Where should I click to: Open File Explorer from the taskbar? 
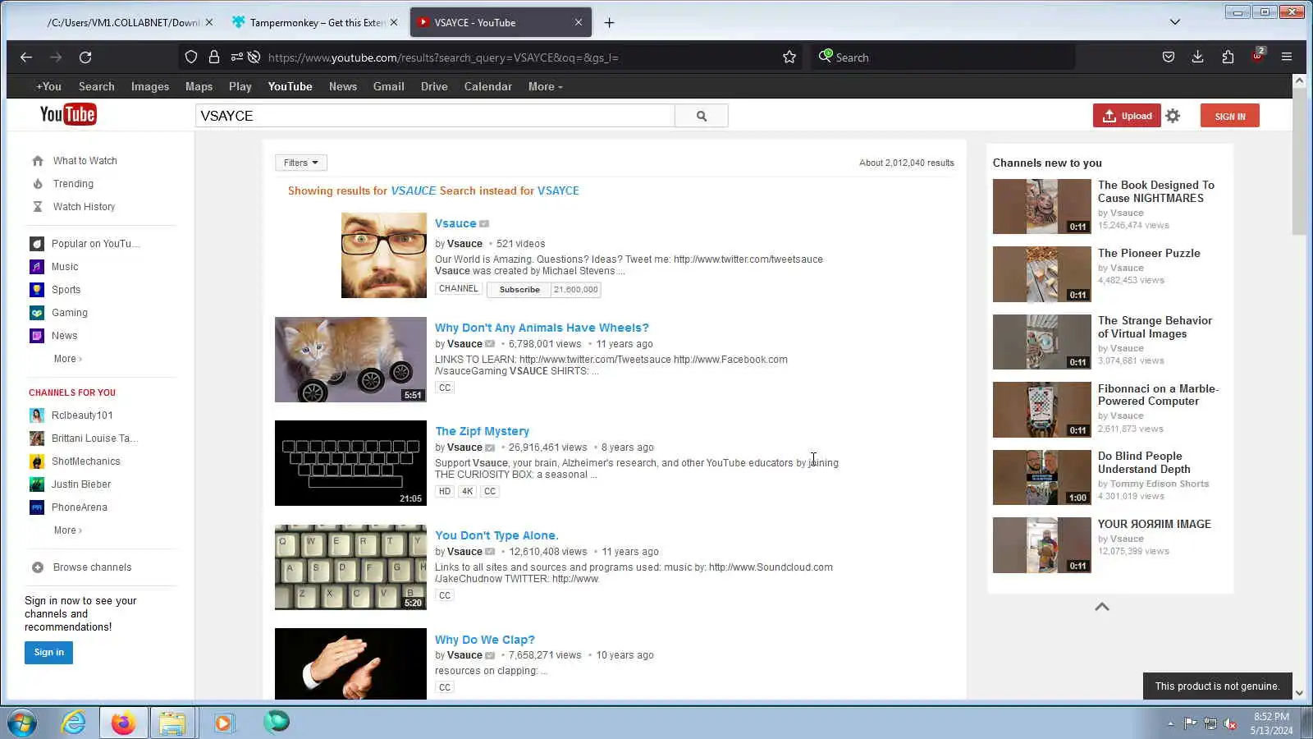pyautogui.click(x=172, y=723)
